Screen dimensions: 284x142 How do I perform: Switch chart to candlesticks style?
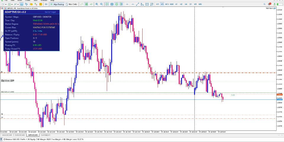87,4
